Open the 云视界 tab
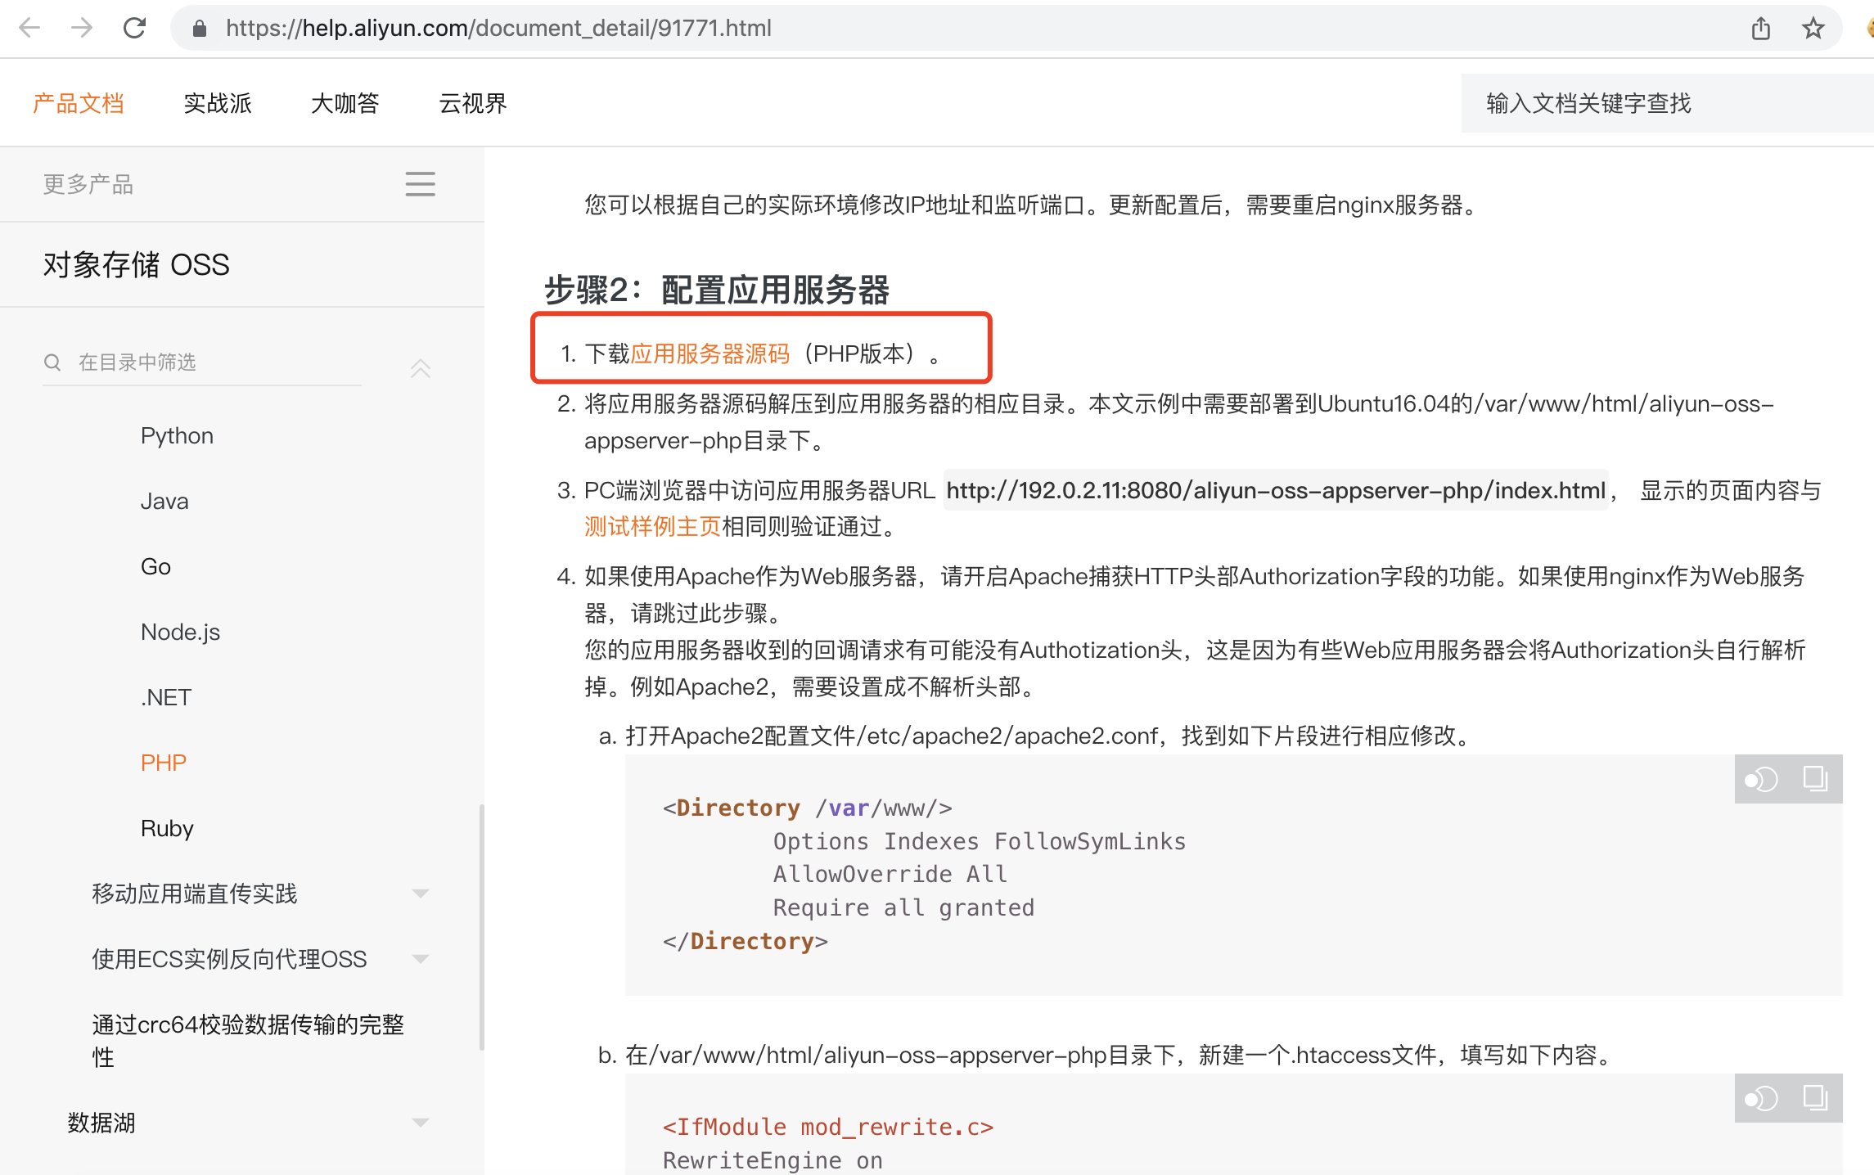This screenshot has height=1175, width=1874. pos(473,103)
